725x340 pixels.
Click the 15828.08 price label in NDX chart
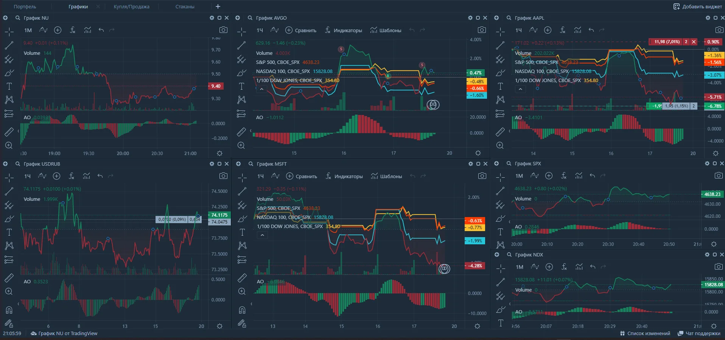pos(713,285)
